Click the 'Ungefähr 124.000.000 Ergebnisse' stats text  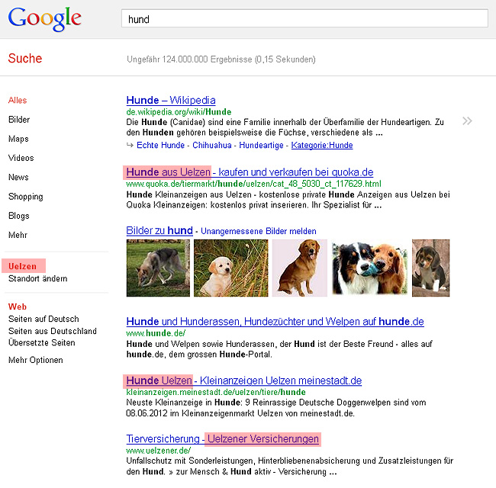tap(221, 59)
